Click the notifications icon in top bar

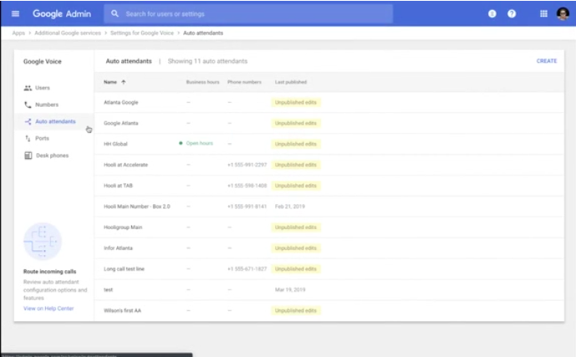pos(492,13)
